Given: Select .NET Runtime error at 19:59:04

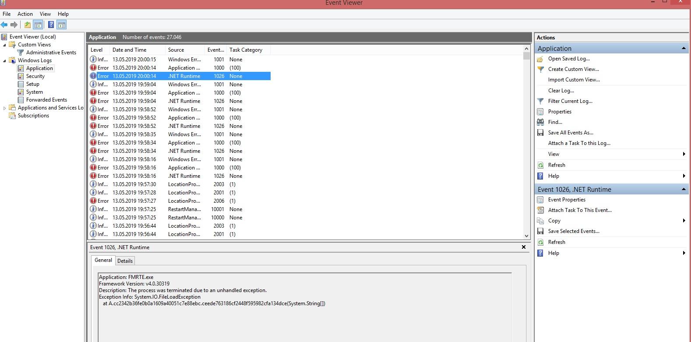Looking at the screenshot, I should pos(180,101).
